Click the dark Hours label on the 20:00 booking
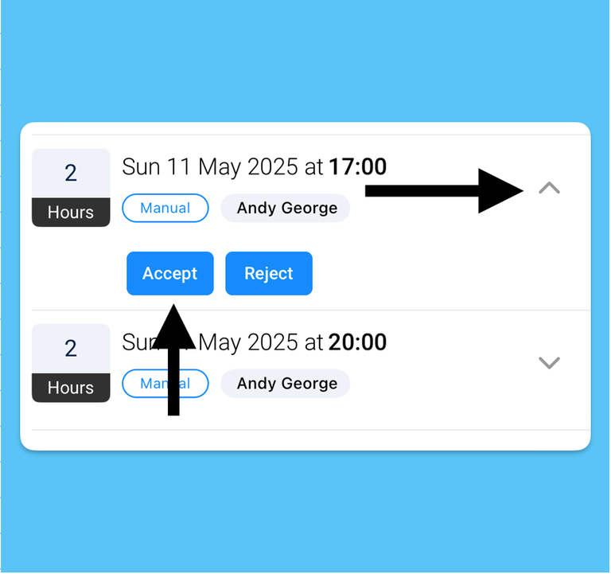This screenshot has width=611, height=574. pos(71,388)
